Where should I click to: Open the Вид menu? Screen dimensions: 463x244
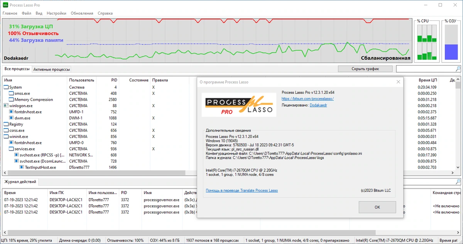[39, 13]
